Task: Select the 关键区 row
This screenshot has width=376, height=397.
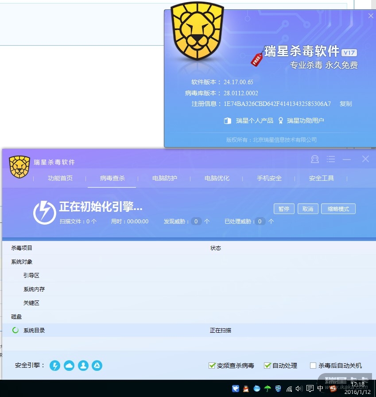Action: (189, 303)
